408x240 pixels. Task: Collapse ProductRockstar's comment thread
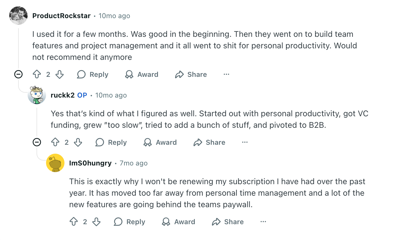[x=18, y=74]
